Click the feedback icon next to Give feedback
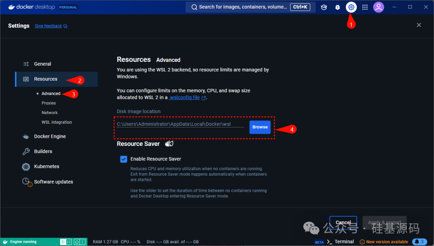Image resolution: width=434 pixels, height=246 pixels. tap(66, 26)
